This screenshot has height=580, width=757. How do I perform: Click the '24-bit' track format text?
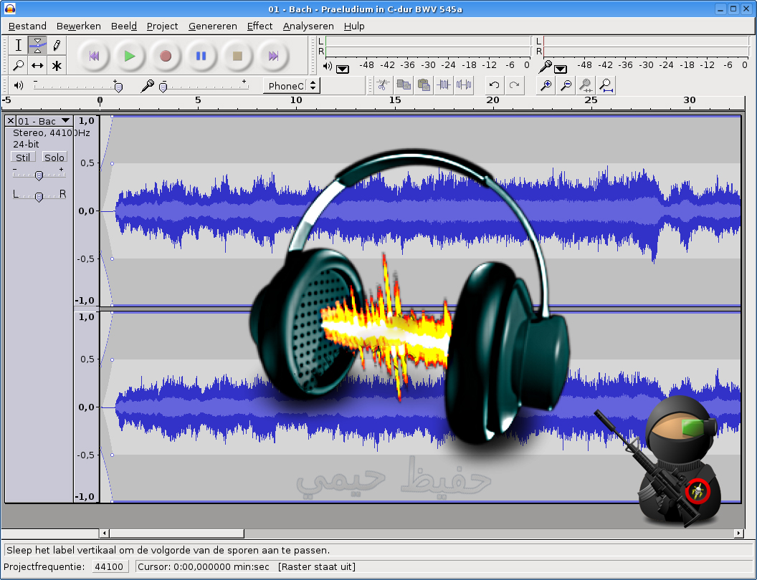pos(26,144)
